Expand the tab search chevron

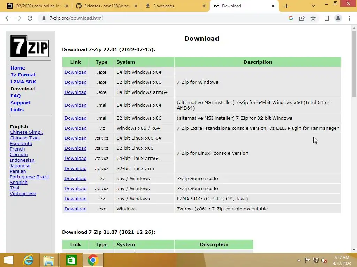coord(313,6)
